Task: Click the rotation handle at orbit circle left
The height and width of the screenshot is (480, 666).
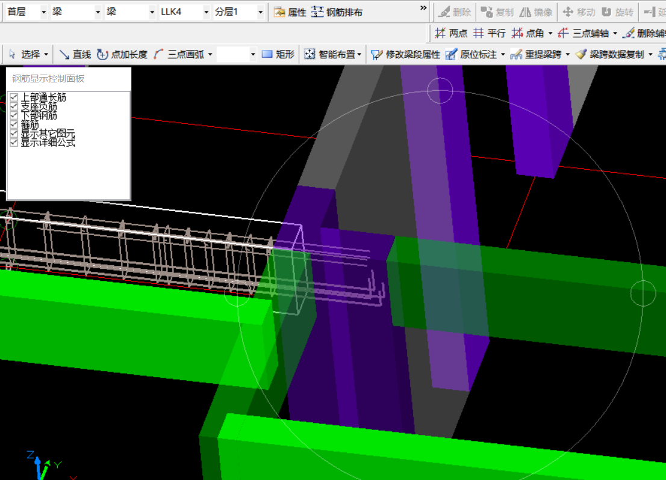Action: [x=237, y=293]
